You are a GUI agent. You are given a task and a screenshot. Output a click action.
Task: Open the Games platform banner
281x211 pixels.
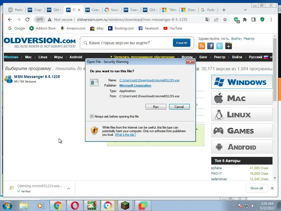tap(242, 131)
